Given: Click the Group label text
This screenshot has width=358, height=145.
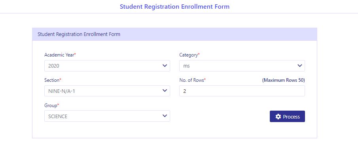Looking at the screenshot, I should coord(51,105).
